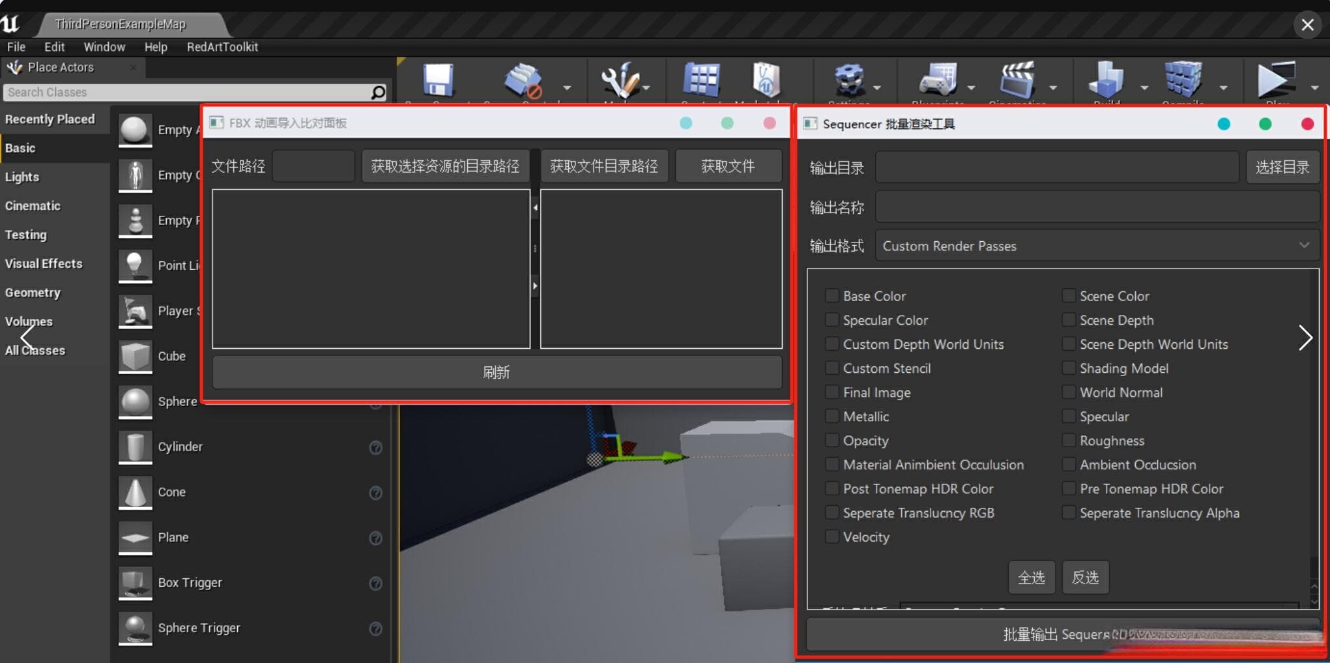Open the Source Control toolbar icon
Image resolution: width=1330 pixels, height=663 pixels.
[x=523, y=81]
